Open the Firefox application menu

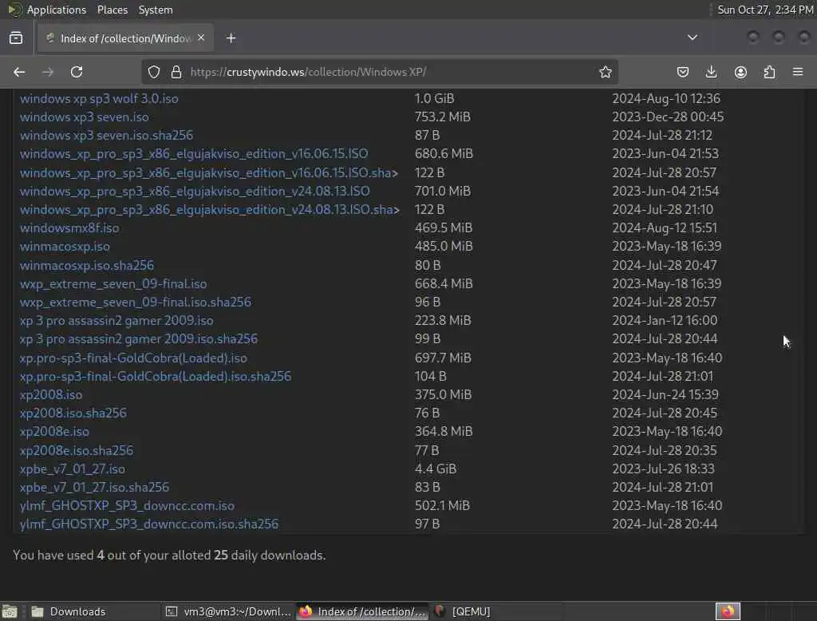(798, 72)
